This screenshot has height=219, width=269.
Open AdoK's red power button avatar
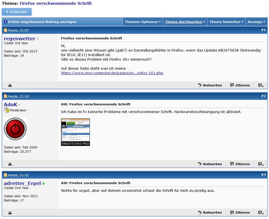pyautogui.click(x=15, y=129)
